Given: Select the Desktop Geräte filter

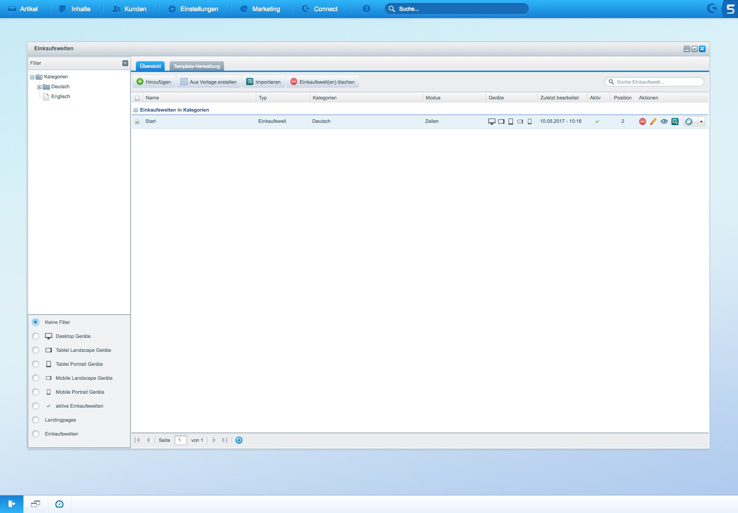Looking at the screenshot, I should (36, 336).
